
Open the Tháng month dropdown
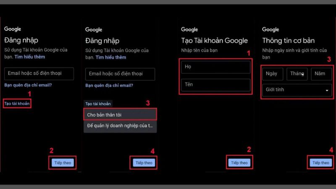pyautogui.click(x=297, y=74)
